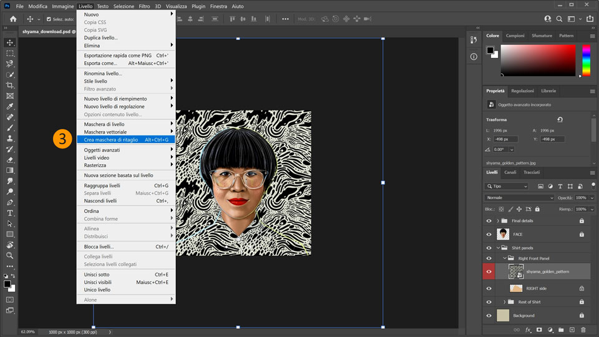599x337 pixels.
Task: Expand the Final details layer group
Action: 498,220
